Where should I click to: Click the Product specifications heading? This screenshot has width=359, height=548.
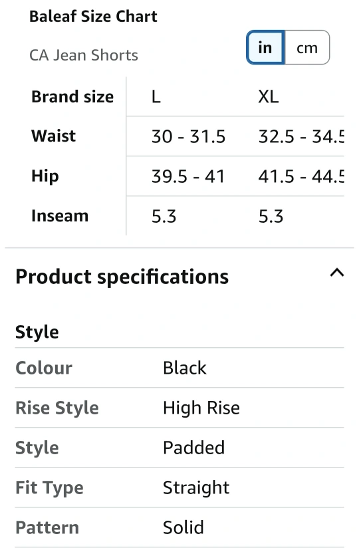coord(122,277)
